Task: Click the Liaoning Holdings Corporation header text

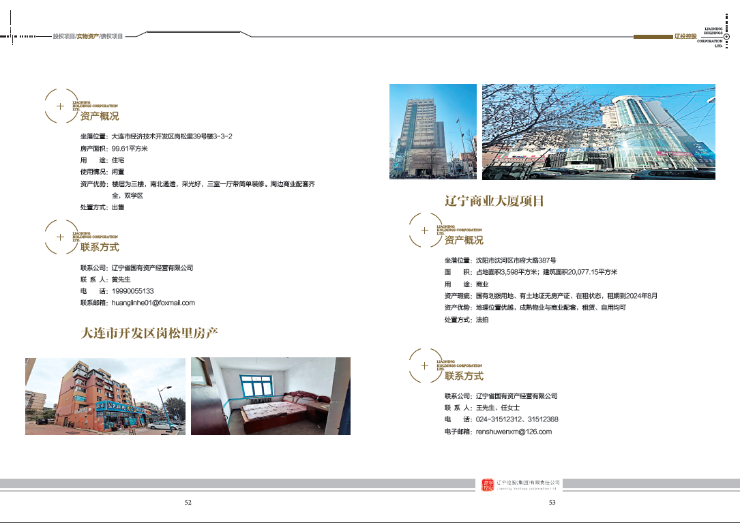Action: (x=710, y=38)
